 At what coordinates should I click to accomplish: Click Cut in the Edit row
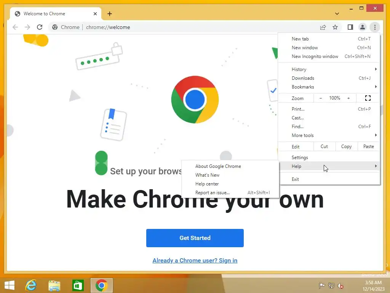coord(324,146)
